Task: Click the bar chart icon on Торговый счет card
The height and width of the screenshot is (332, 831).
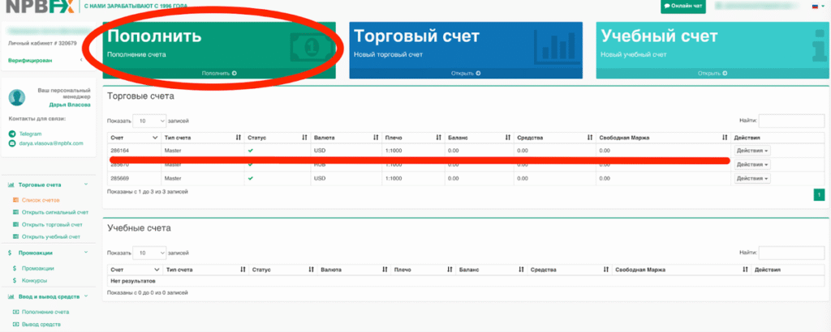Action: tap(557, 47)
